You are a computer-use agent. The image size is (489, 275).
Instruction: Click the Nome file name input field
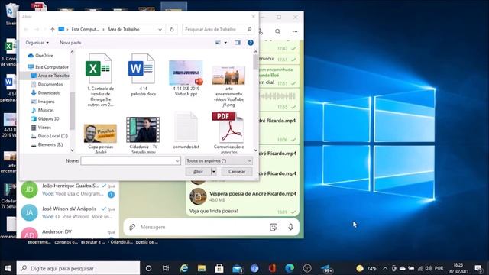128,161
